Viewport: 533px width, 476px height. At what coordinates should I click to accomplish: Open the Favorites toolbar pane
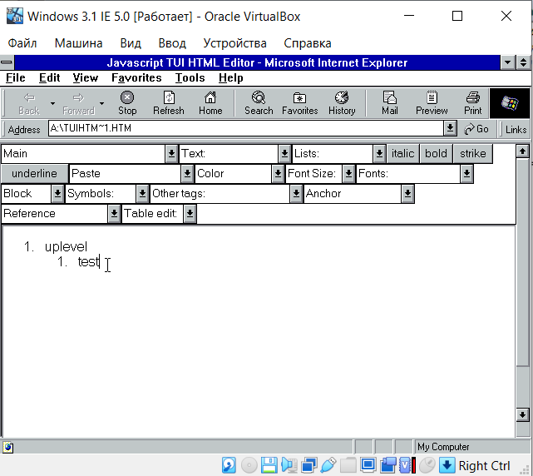point(300,103)
